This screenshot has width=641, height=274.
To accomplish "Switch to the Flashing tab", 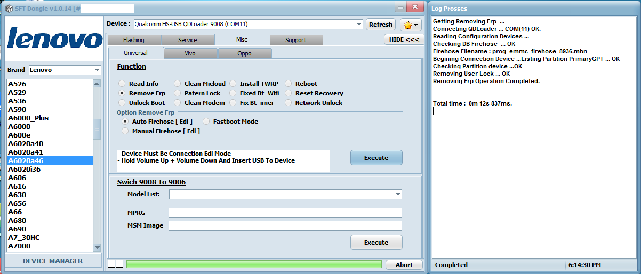I will [x=134, y=40].
